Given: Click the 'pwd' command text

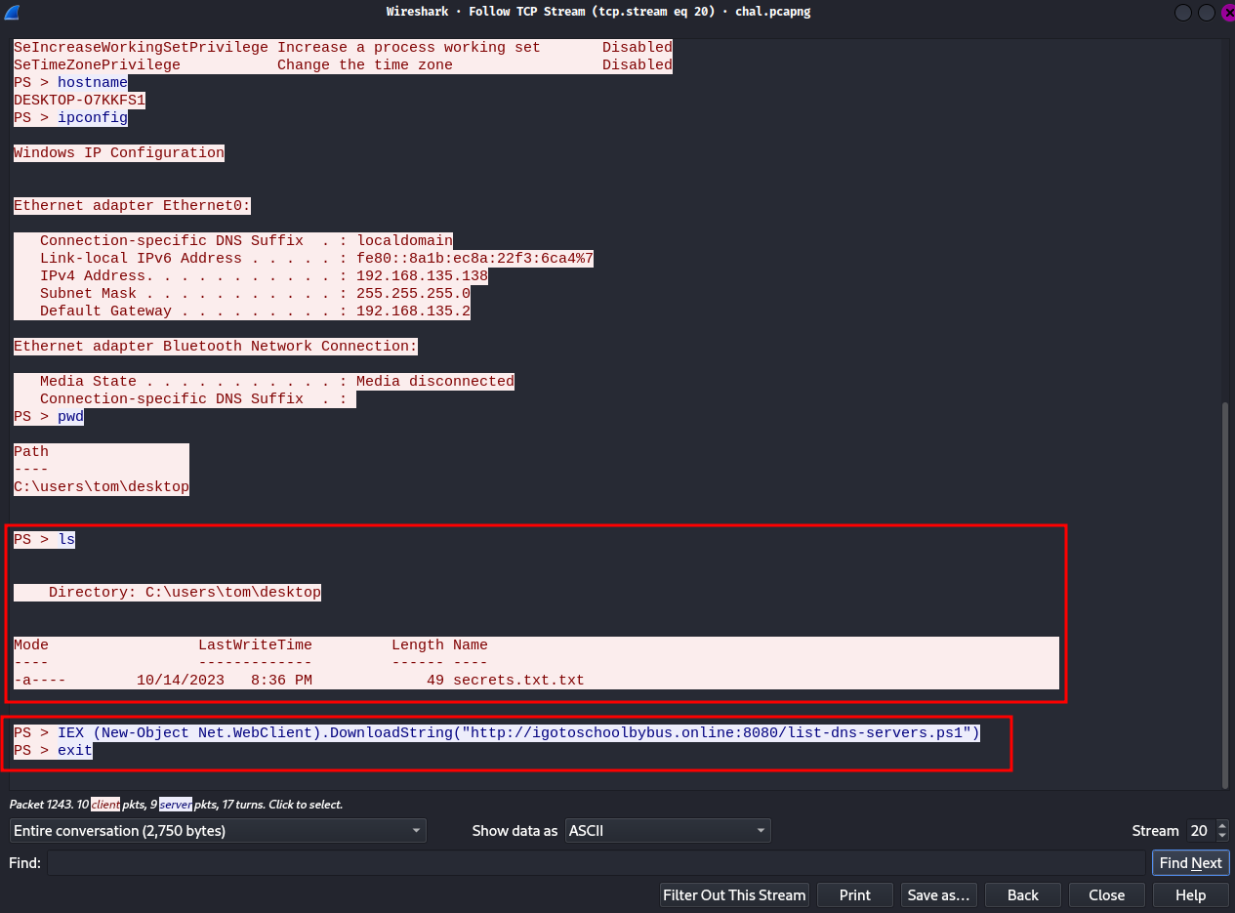Looking at the screenshot, I should (70, 417).
